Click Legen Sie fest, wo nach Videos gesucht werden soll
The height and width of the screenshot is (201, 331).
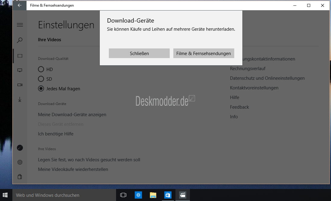coord(89,160)
